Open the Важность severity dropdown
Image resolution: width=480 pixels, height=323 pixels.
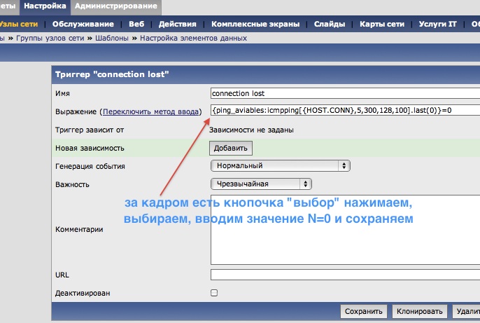pyautogui.click(x=261, y=184)
